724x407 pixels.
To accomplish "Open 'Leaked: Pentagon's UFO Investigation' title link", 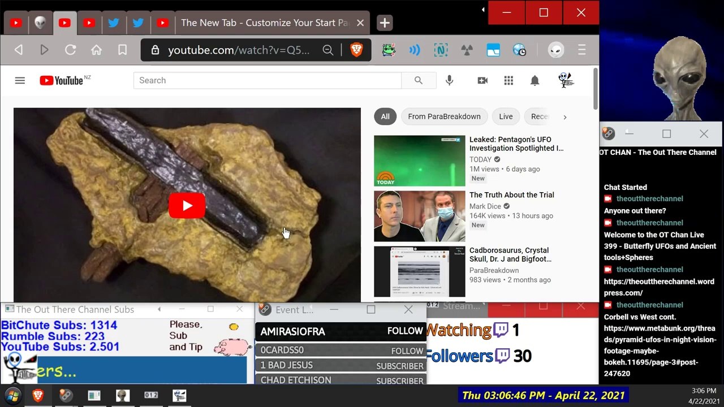I will pyautogui.click(x=516, y=144).
